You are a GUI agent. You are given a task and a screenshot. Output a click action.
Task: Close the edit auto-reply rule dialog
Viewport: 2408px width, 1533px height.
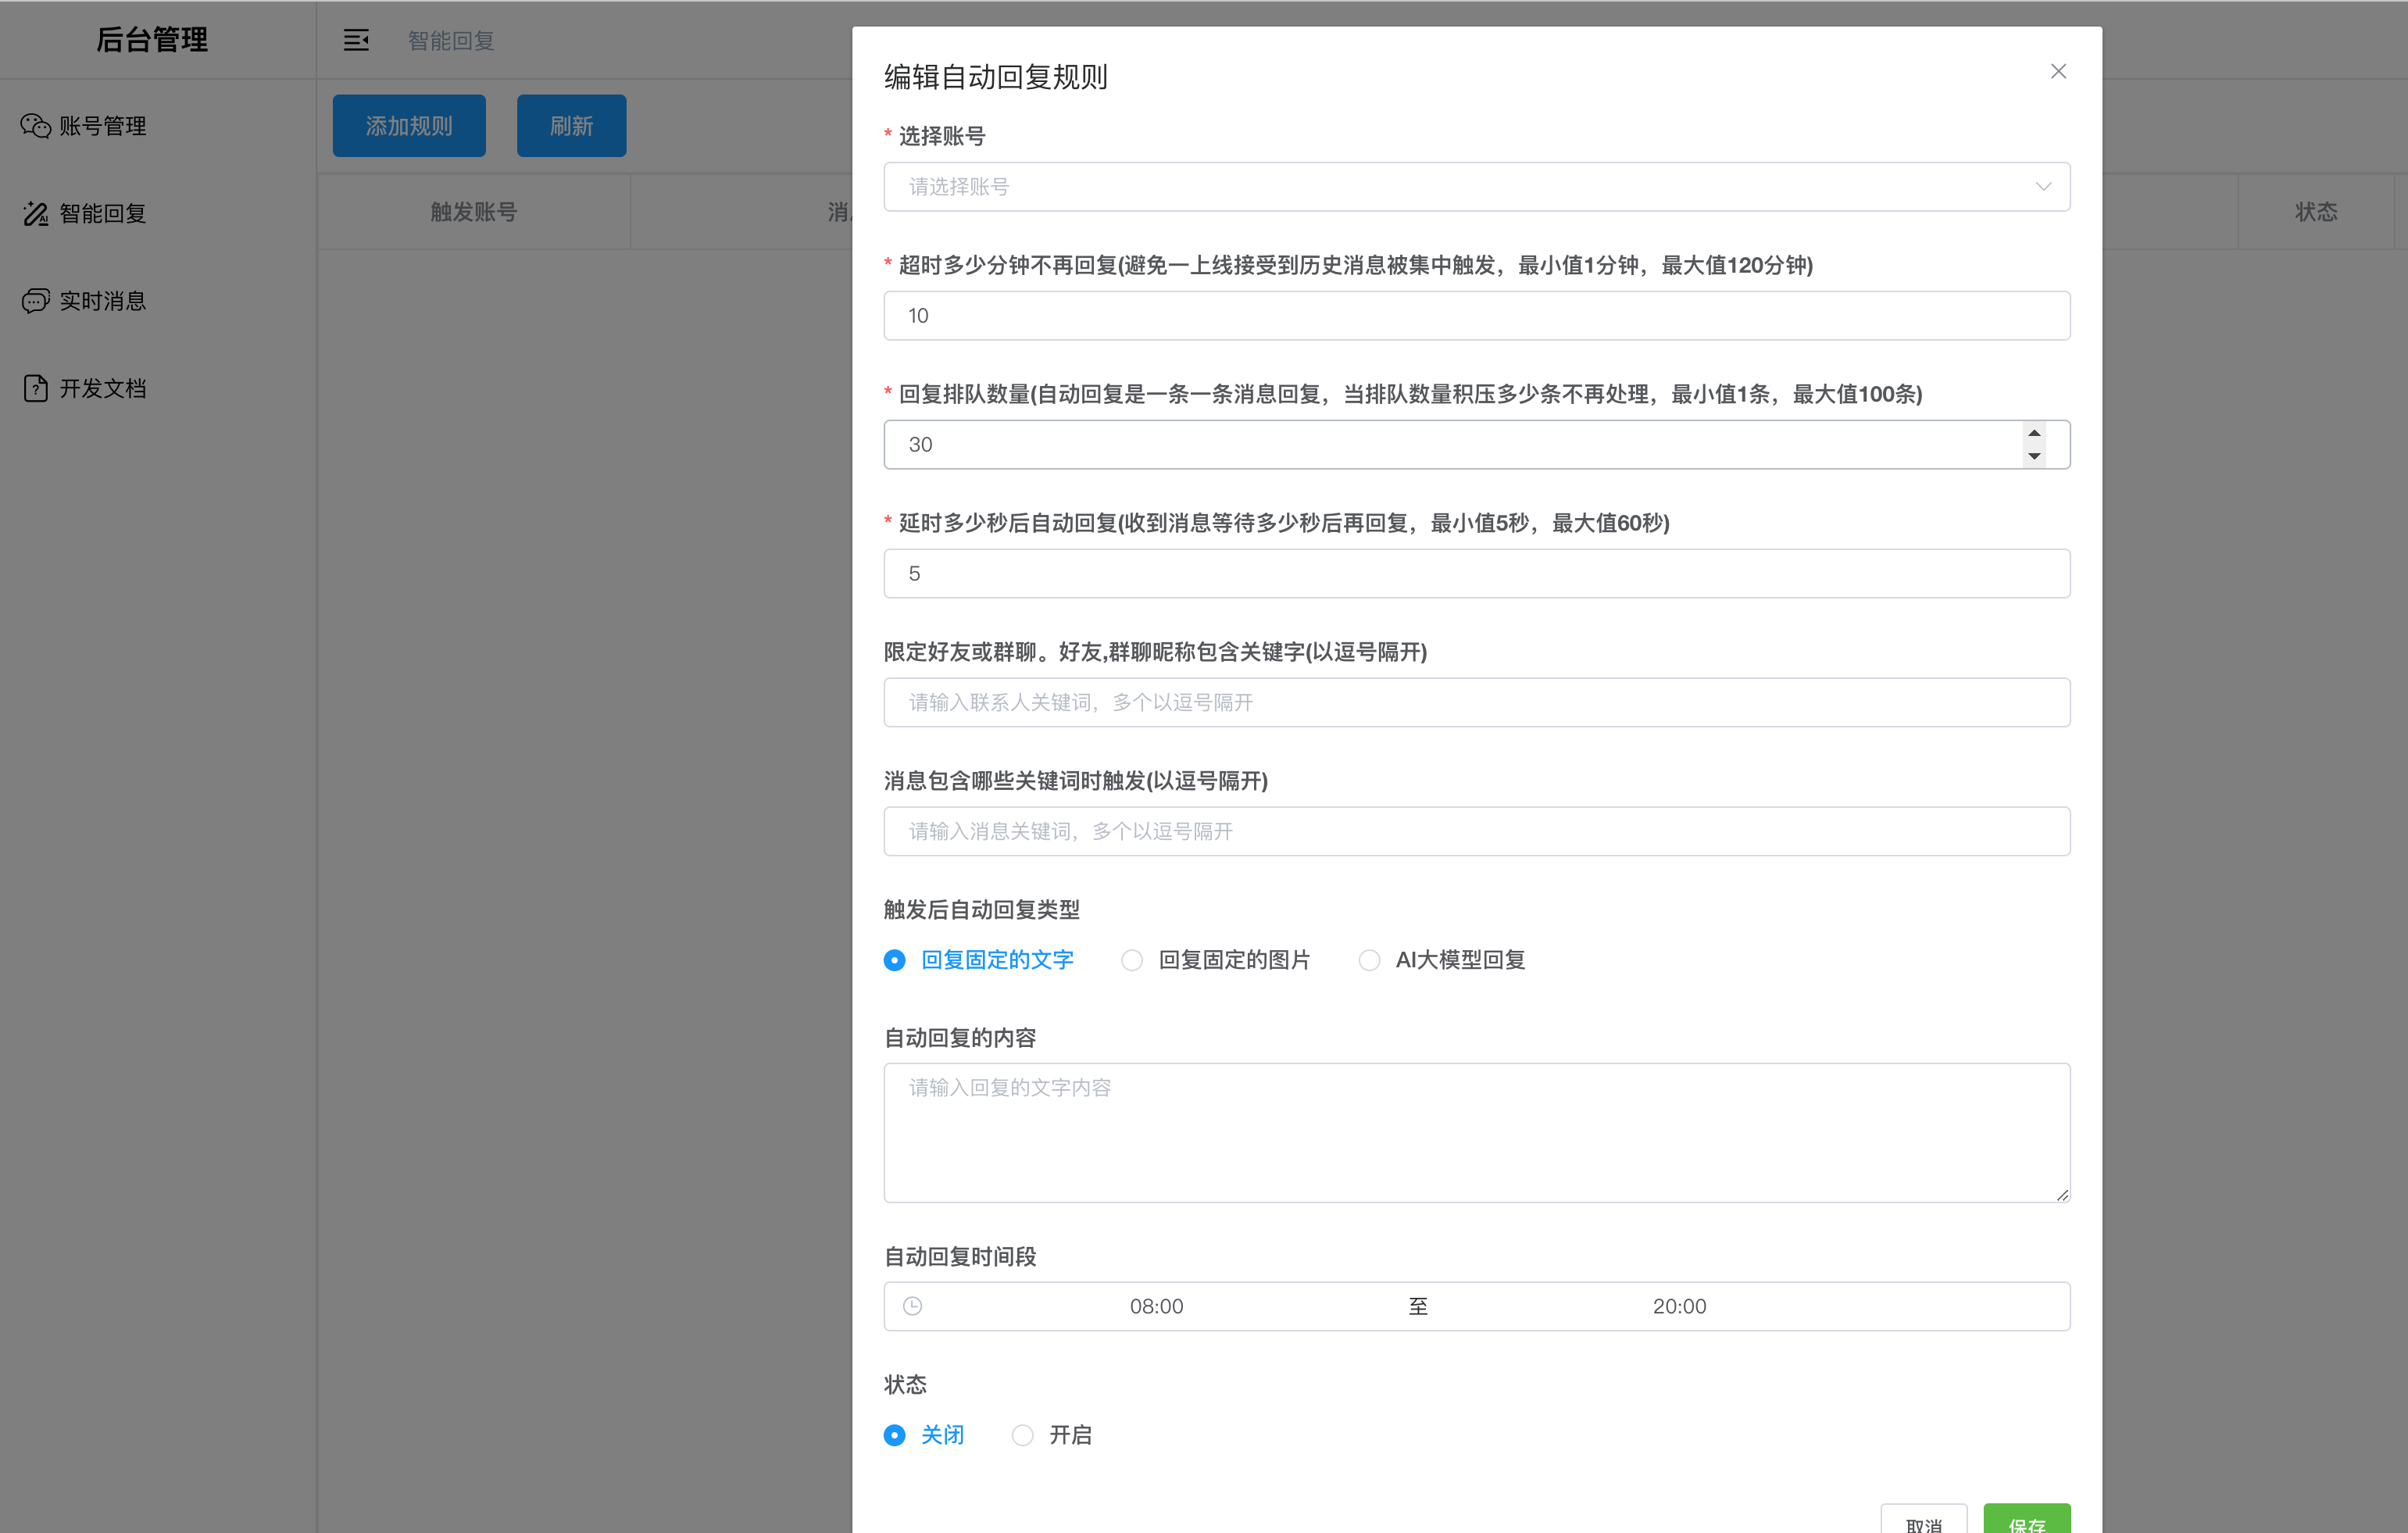coord(2058,71)
